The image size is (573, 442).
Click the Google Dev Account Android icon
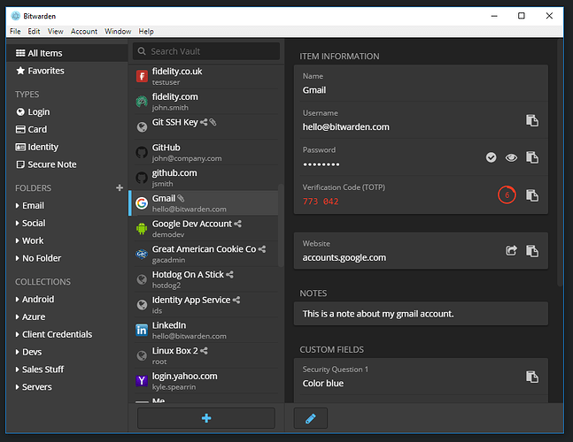coord(142,229)
